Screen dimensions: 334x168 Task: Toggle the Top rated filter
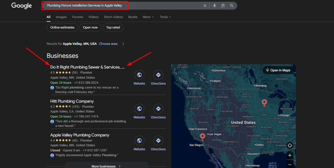coord(113,27)
